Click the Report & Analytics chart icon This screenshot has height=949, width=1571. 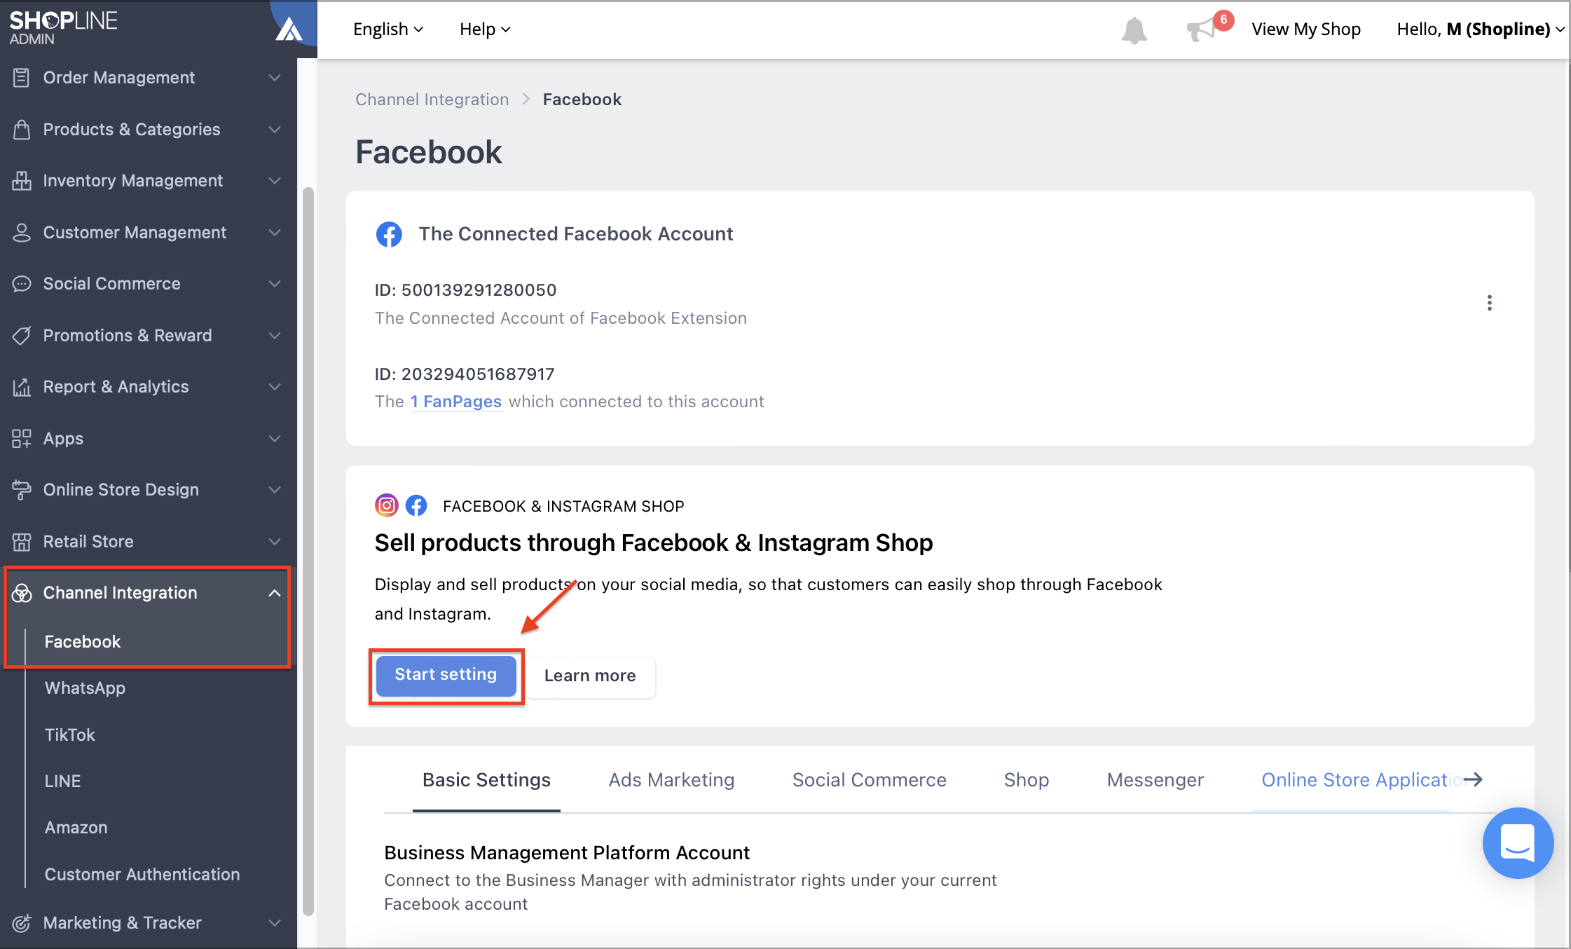click(22, 387)
